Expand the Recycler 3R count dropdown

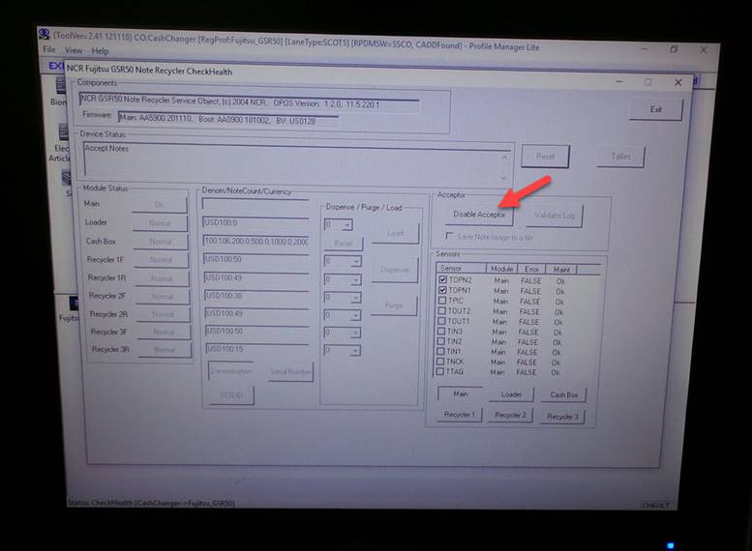click(x=355, y=350)
